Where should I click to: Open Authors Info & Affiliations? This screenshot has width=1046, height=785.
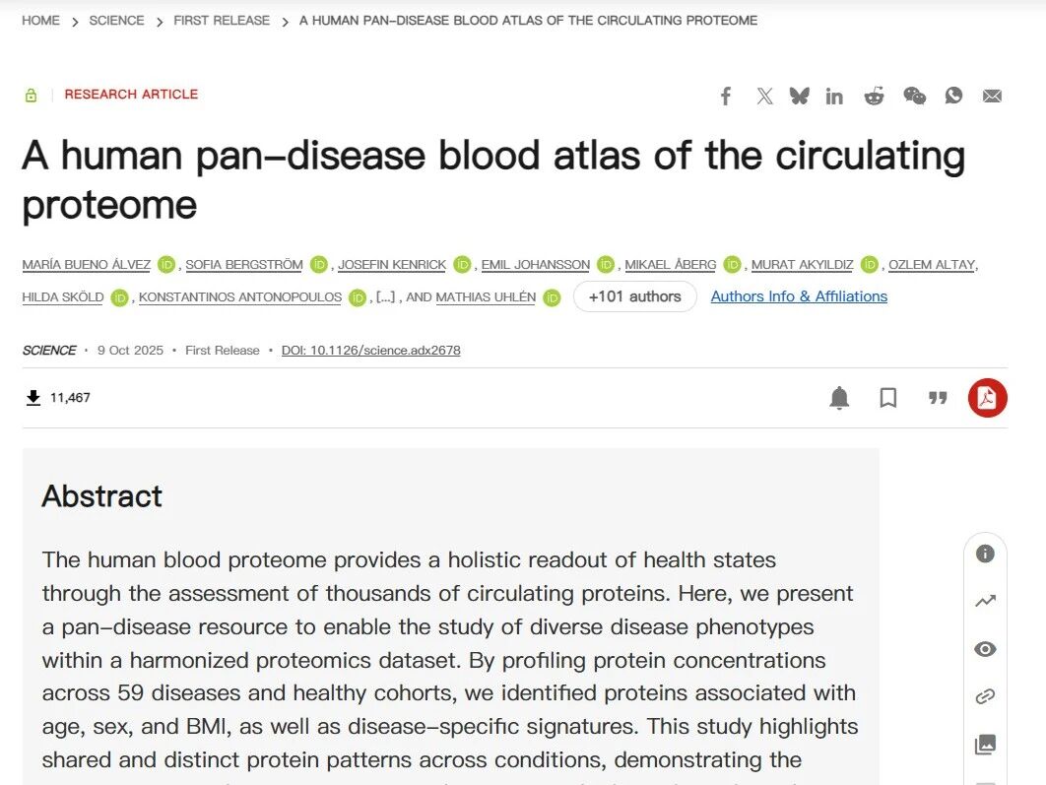(799, 296)
